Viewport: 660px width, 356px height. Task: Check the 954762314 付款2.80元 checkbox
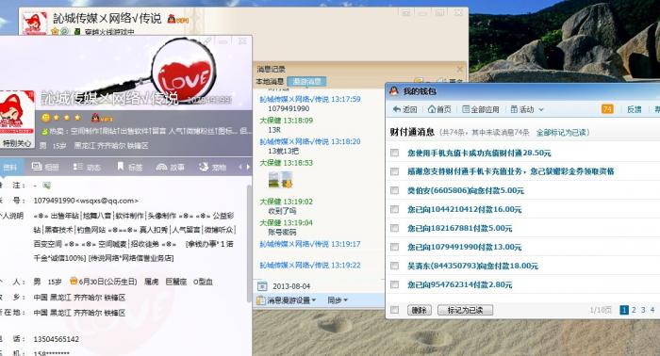click(x=394, y=284)
